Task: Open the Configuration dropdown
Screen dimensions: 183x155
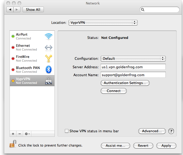Action: click(x=133, y=58)
